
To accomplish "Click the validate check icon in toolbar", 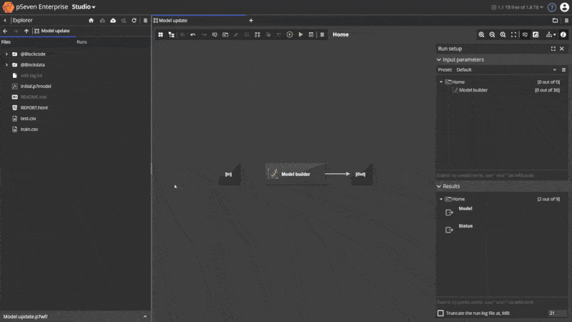I will (214, 34).
